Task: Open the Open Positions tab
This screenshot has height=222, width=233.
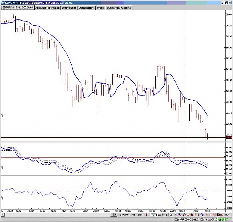Action: point(86,8)
